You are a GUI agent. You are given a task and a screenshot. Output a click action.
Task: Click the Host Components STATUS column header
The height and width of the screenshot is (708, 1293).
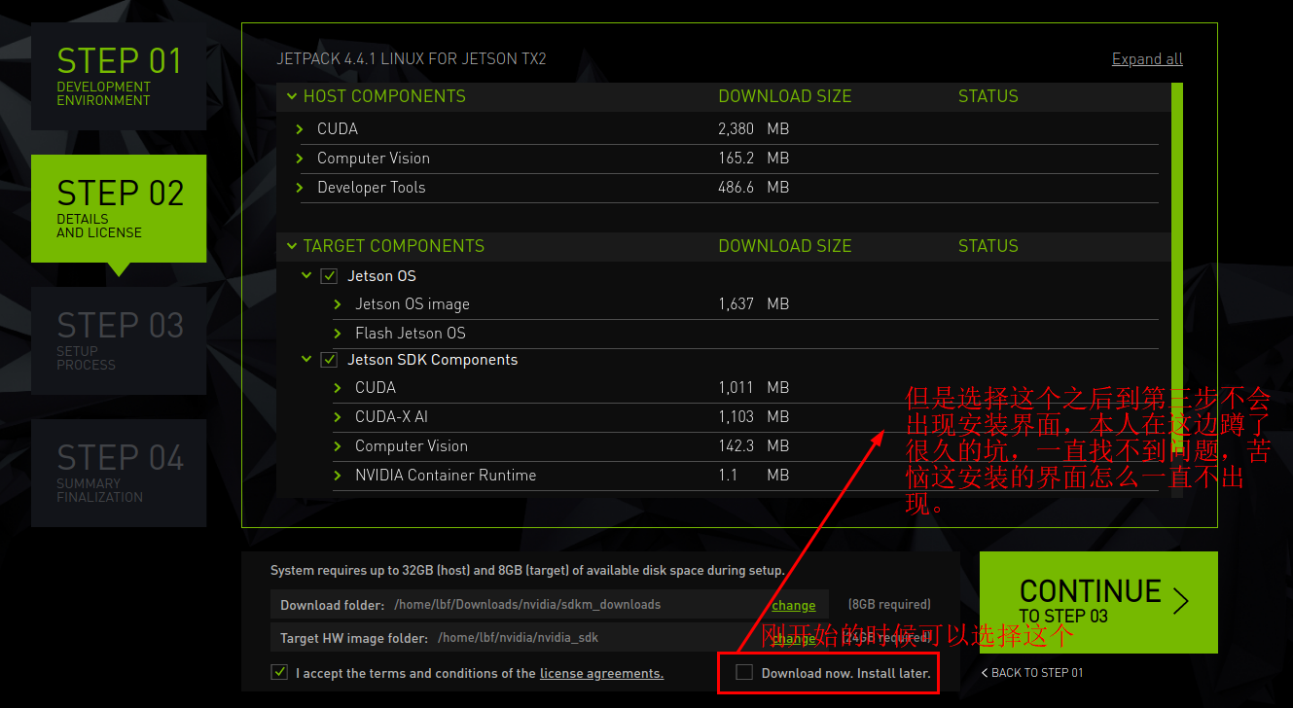point(988,96)
